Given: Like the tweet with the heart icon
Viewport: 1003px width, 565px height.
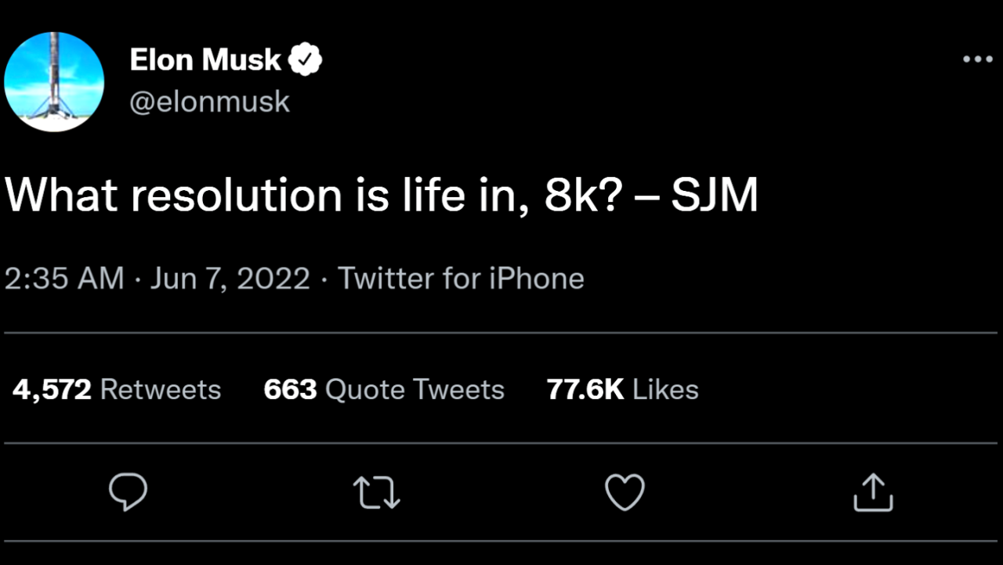Looking at the screenshot, I should (x=625, y=492).
